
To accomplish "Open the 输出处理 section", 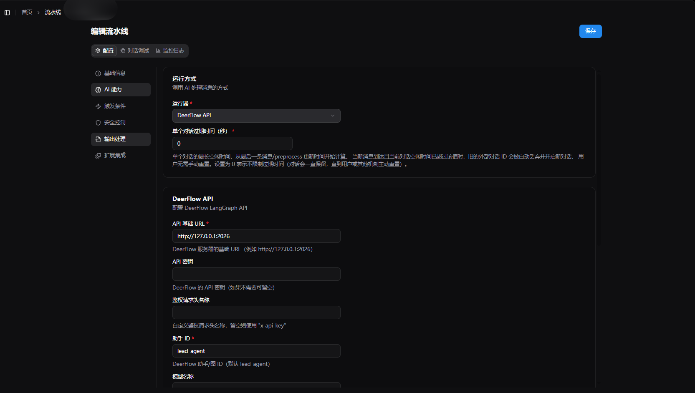I will click(121, 139).
